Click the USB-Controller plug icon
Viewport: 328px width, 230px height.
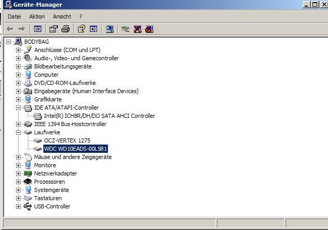(x=28, y=206)
